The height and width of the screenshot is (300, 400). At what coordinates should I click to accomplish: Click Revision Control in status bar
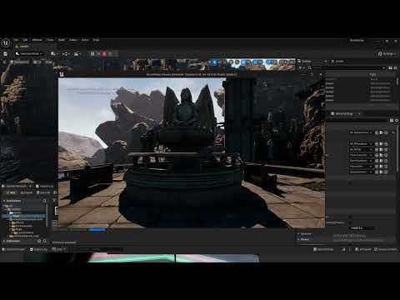(386, 249)
